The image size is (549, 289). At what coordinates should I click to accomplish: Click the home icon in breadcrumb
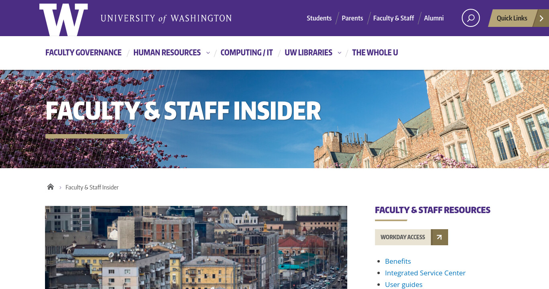(x=50, y=187)
